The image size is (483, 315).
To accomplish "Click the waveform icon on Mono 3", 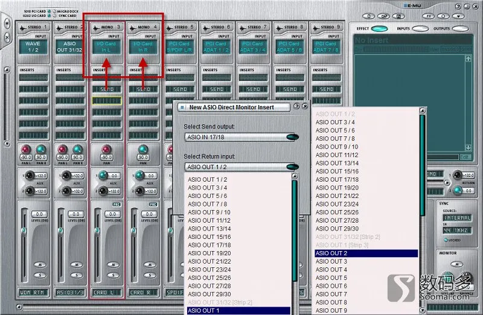I will (x=96, y=28).
